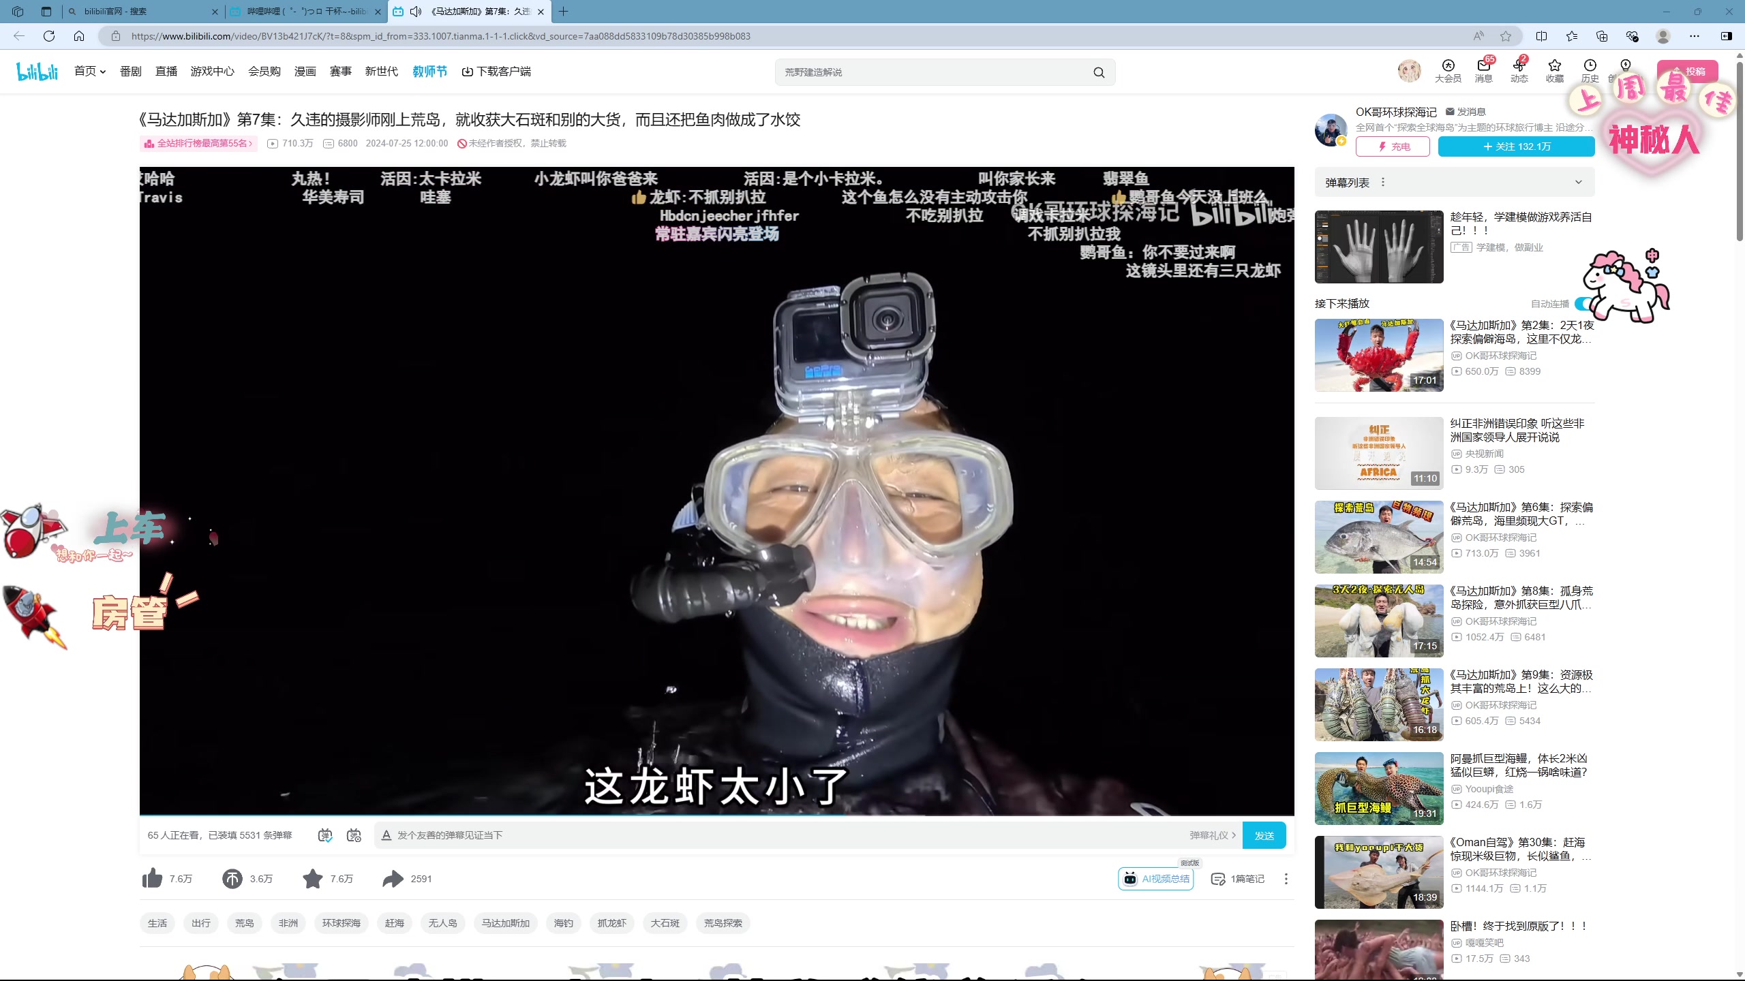Switch to bilibili官网 - 搜索 browser tab

coord(142,12)
